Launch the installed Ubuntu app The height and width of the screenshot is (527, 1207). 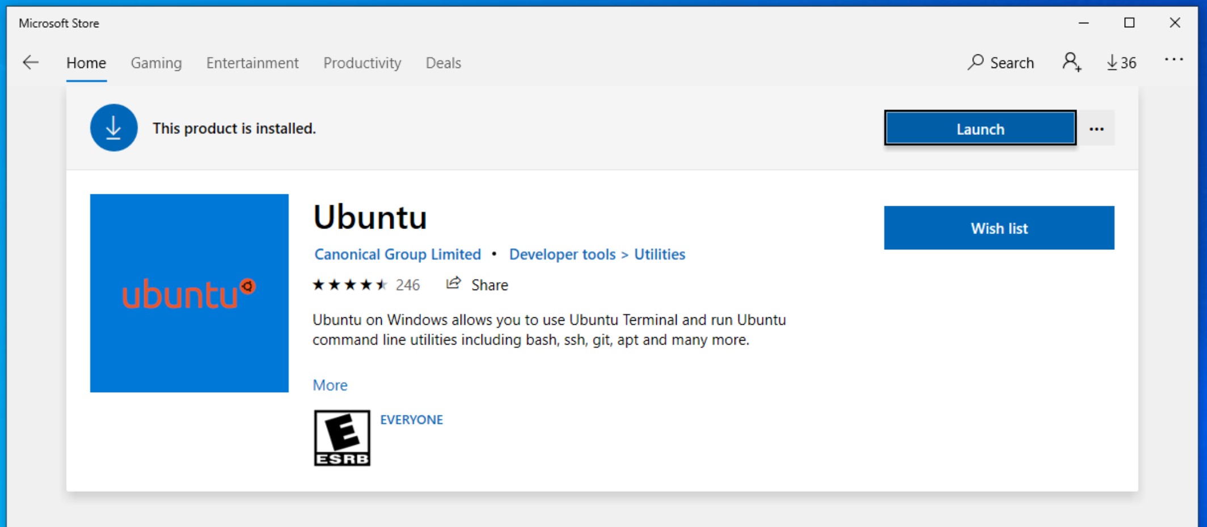980,129
